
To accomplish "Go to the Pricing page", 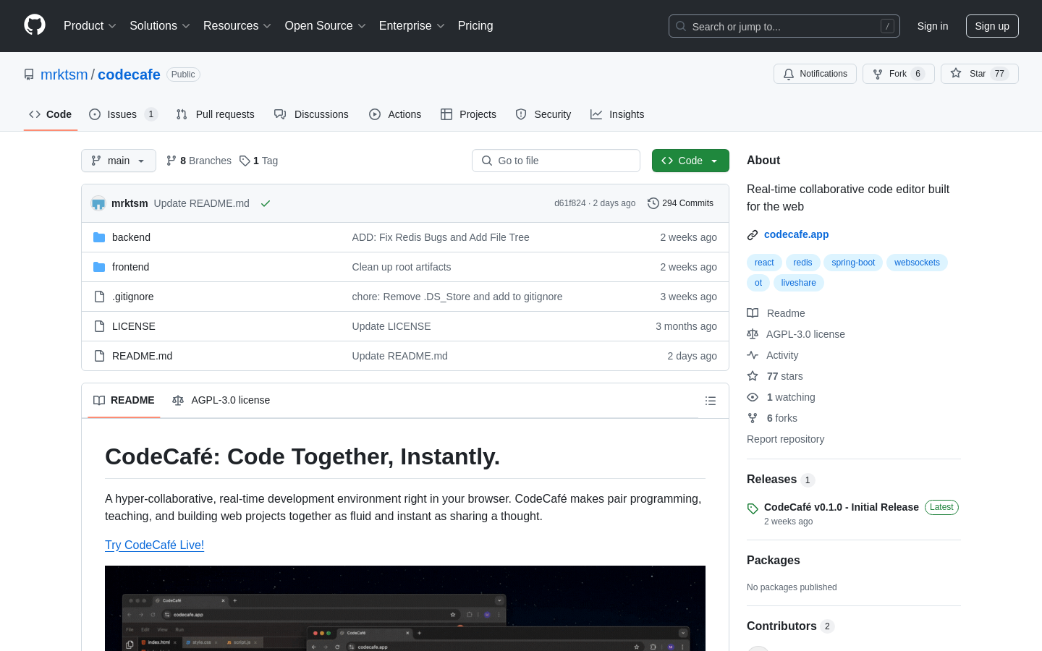I will (x=475, y=26).
